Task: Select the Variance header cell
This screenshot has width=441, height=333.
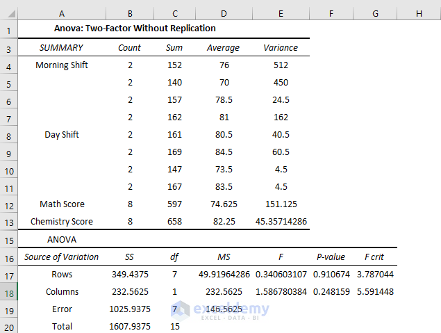Action: [281, 48]
